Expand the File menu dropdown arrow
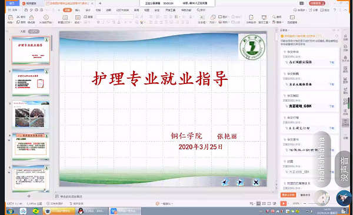Viewport: 353px width, 215px height. click(19, 10)
